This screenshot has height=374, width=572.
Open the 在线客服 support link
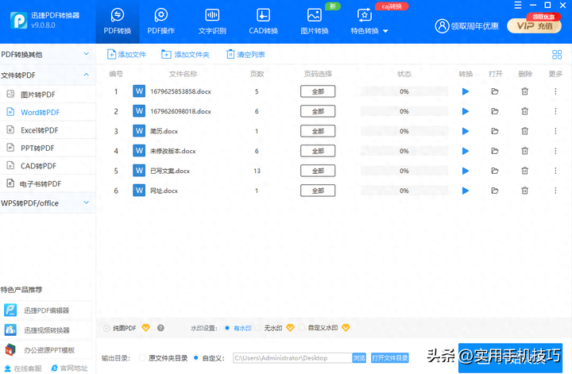(23, 368)
